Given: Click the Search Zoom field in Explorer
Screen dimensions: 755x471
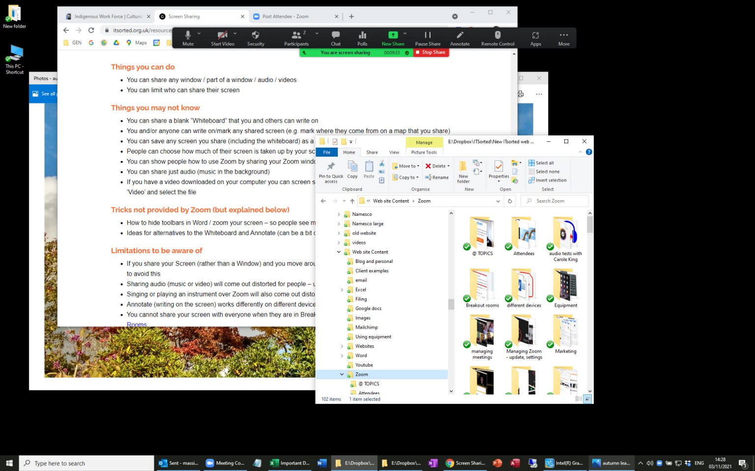Looking at the screenshot, I should coord(554,201).
